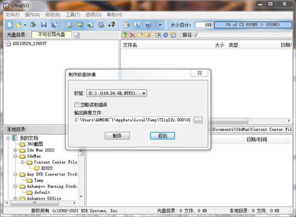Click the Rename folder icon
The height and width of the screenshot is (217, 296).
point(147,35)
